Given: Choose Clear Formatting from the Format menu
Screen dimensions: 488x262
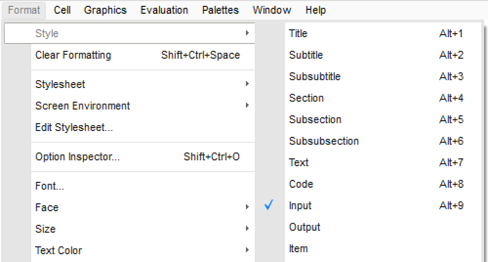Looking at the screenshot, I should [73, 55].
